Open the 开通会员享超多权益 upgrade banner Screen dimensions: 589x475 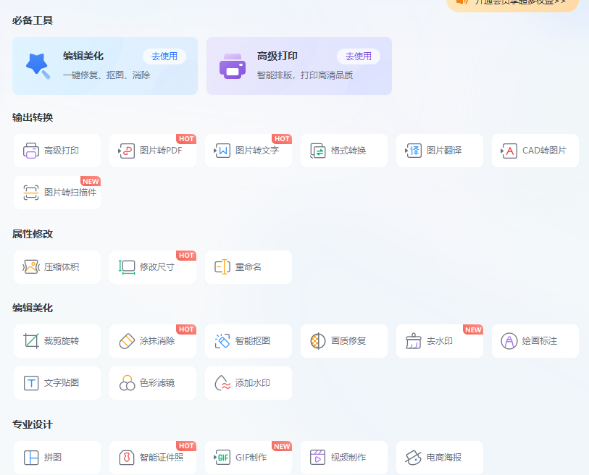click(x=511, y=4)
